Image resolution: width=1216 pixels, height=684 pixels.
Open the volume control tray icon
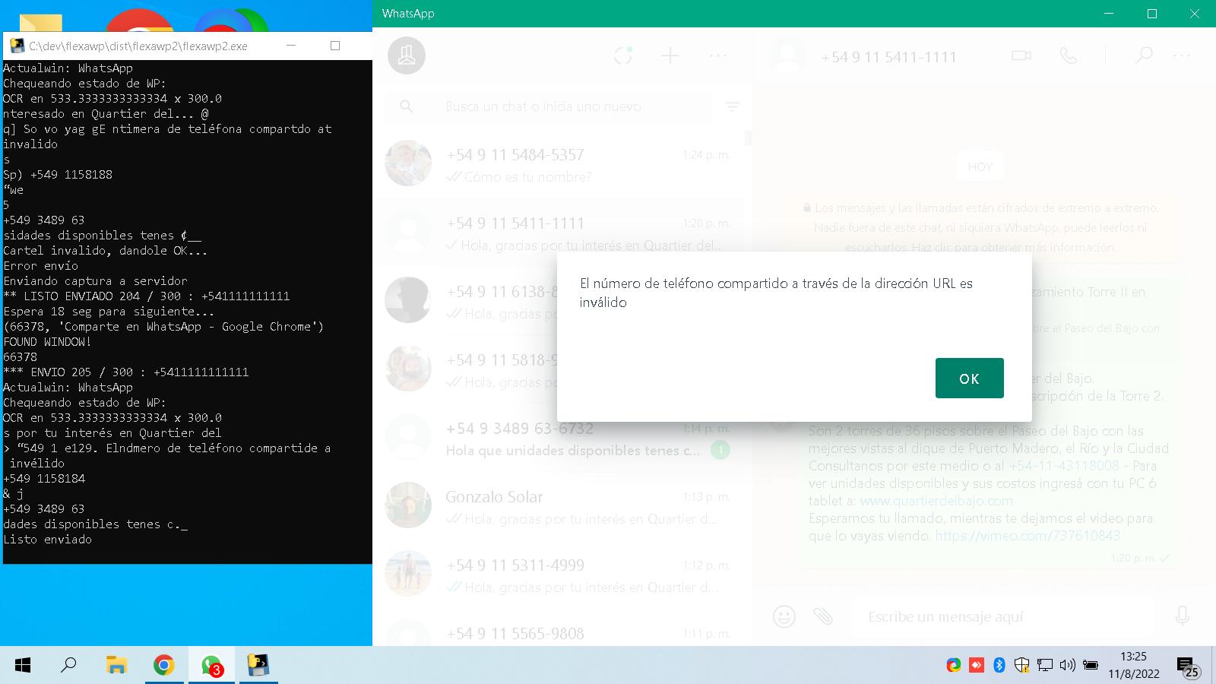pos(1068,666)
